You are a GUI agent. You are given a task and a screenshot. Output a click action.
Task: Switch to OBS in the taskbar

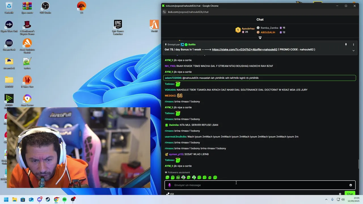73,199
